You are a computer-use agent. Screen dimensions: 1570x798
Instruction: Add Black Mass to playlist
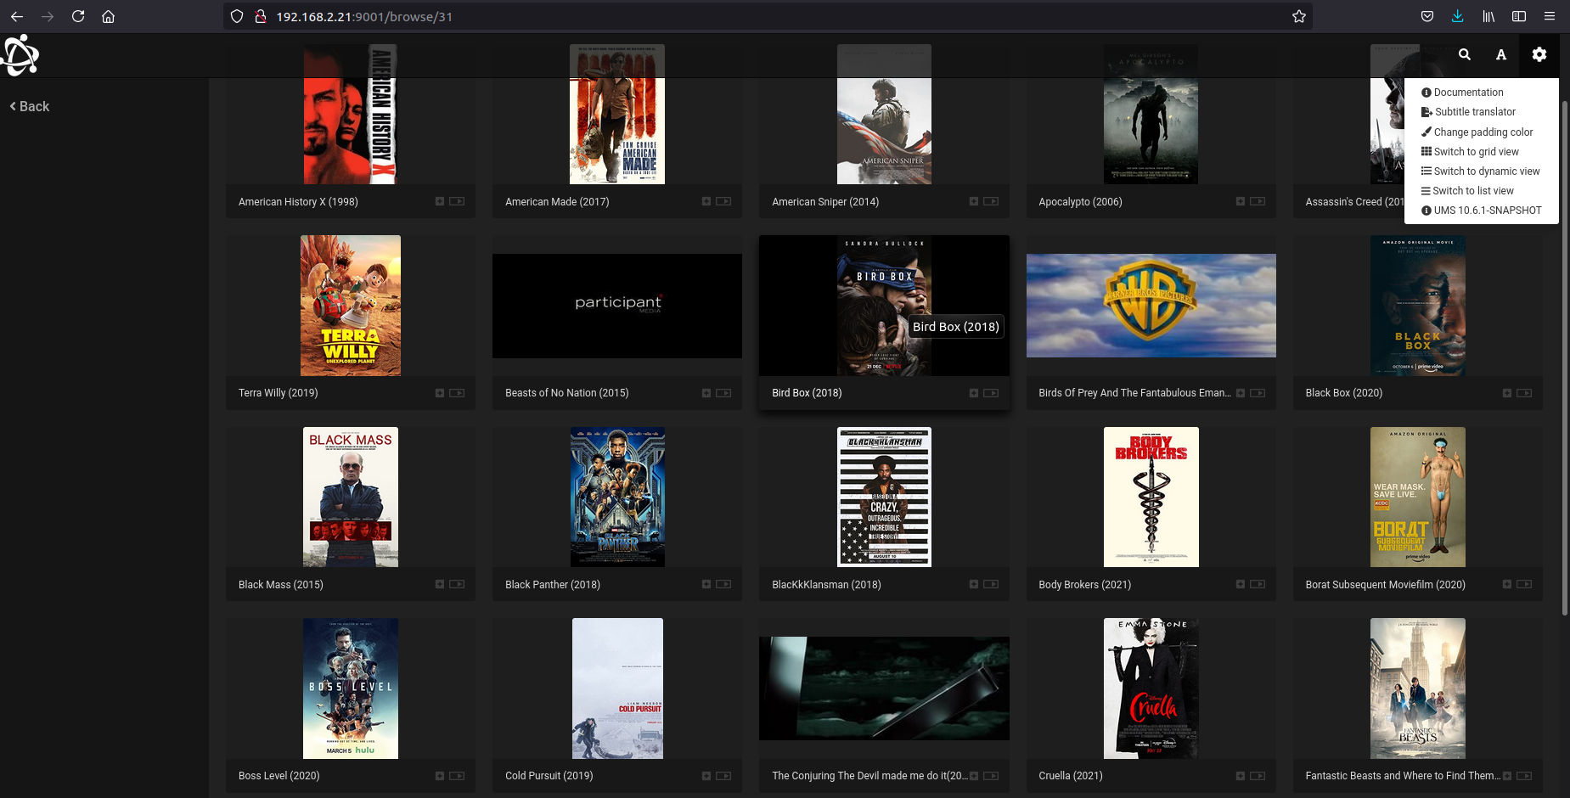pyautogui.click(x=440, y=584)
